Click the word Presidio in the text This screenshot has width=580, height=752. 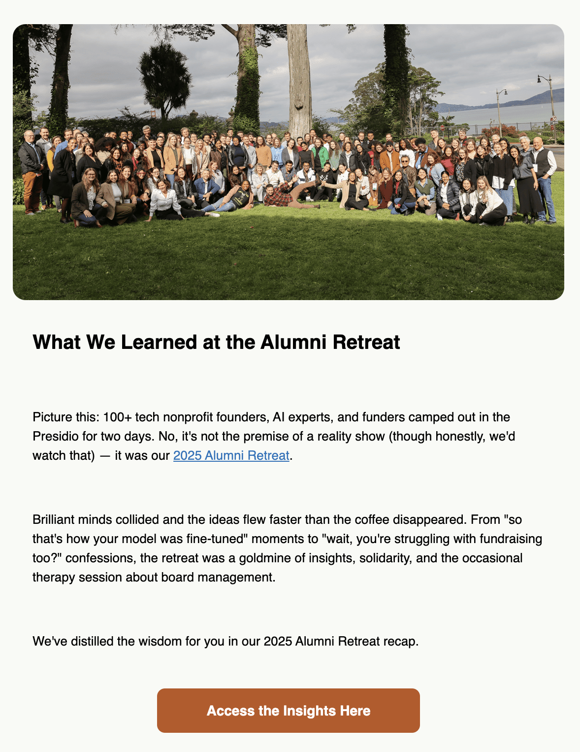tap(56, 436)
